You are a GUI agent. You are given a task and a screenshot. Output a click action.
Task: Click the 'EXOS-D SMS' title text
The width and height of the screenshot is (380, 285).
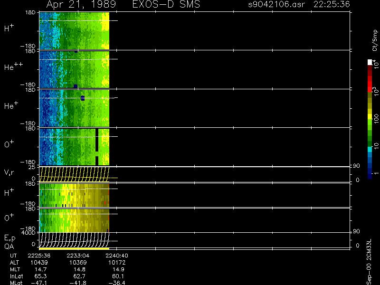tap(166, 4)
